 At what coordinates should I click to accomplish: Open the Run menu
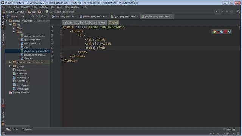click(53, 7)
